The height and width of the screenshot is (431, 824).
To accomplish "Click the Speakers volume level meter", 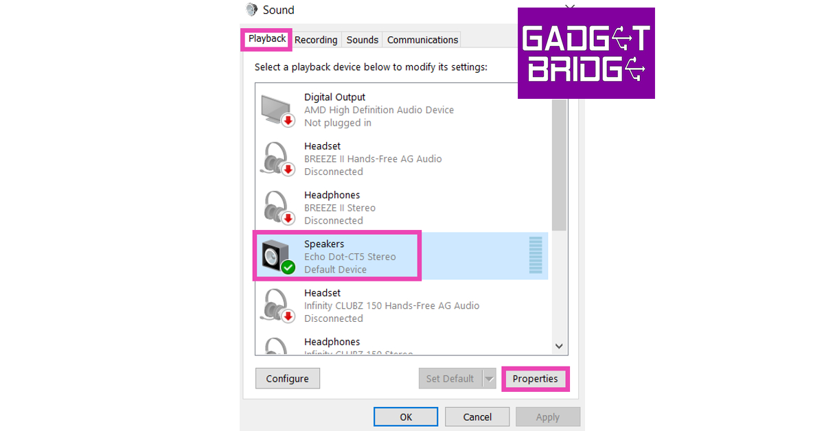I will pos(536,255).
